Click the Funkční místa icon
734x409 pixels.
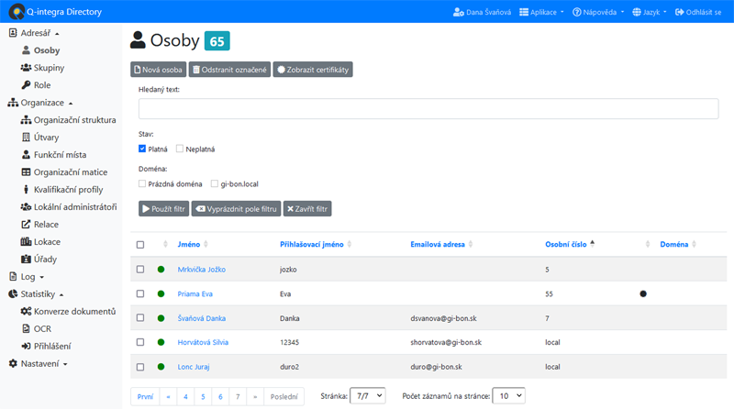point(27,154)
